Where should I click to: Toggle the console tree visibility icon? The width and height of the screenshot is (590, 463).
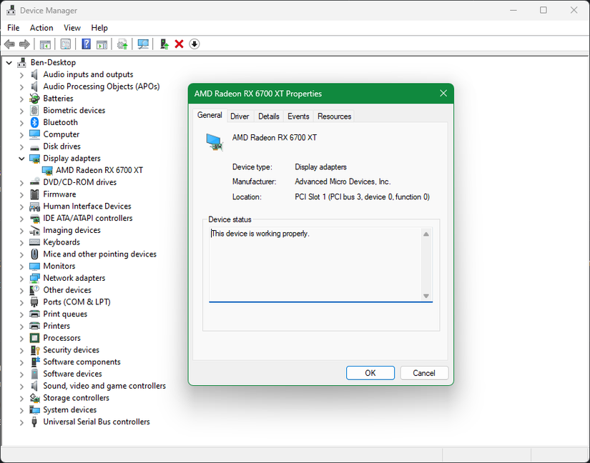coord(44,44)
